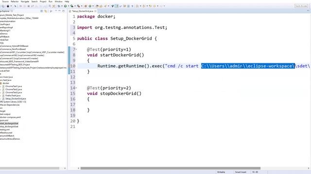Click the highlighted workspace path text
The width and height of the screenshot is (311, 174).
point(248,66)
